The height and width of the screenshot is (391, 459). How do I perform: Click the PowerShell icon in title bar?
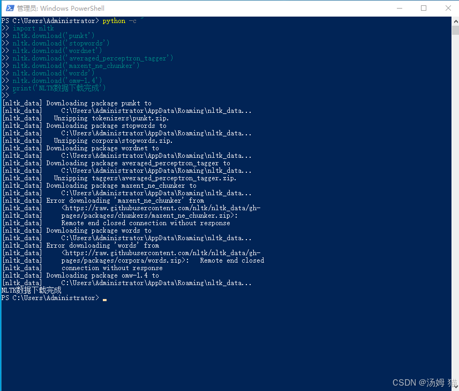tap(10, 8)
